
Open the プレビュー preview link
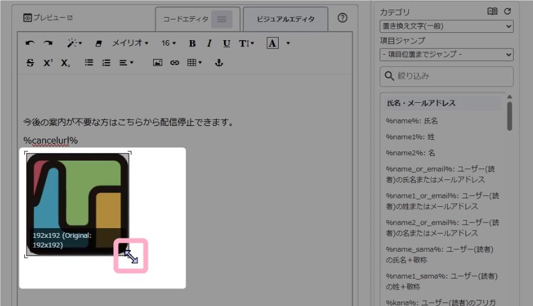pyautogui.click(x=48, y=18)
